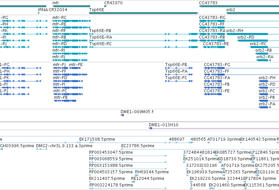Select EST RP003068559.5prime

128,162
